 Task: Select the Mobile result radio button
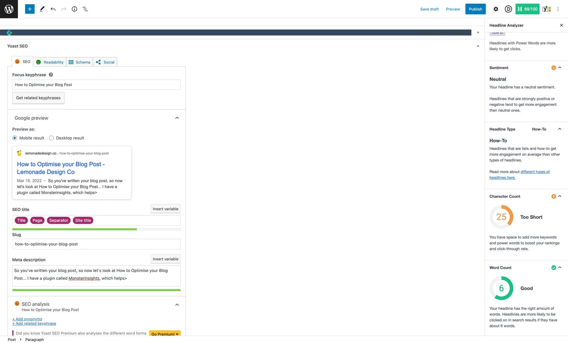pyautogui.click(x=15, y=138)
